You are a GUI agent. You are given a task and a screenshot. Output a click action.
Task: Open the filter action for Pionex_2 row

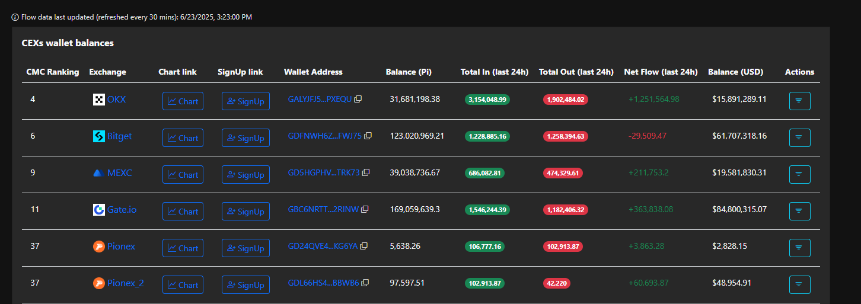tap(799, 284)
